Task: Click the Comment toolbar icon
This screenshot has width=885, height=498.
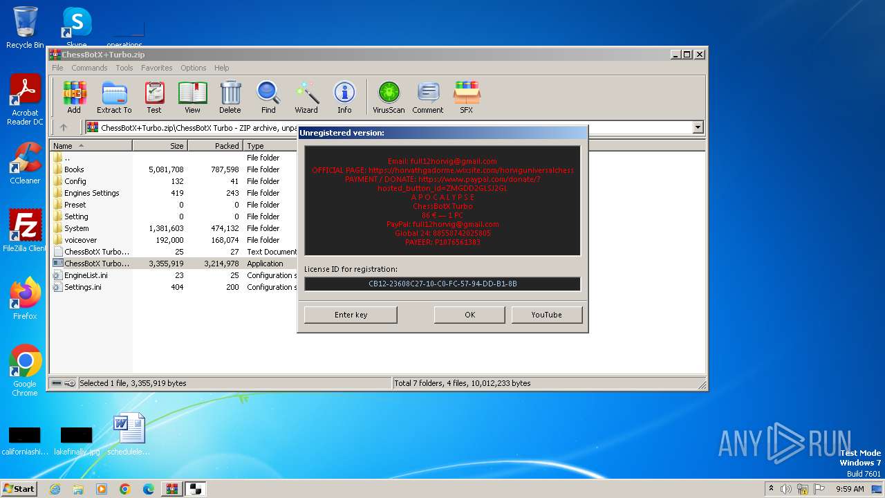Action: click(x=428, y=98)
